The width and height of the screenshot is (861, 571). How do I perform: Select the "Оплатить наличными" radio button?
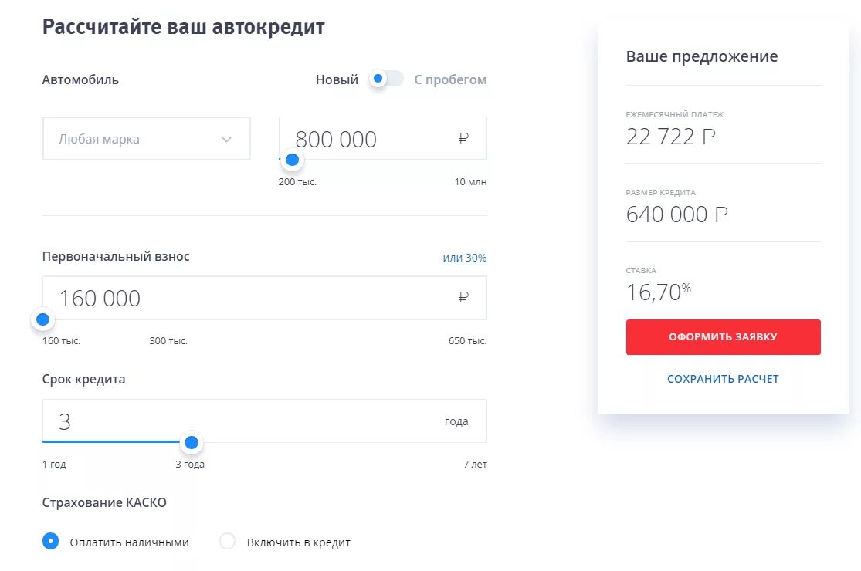(x=50, y=542)
